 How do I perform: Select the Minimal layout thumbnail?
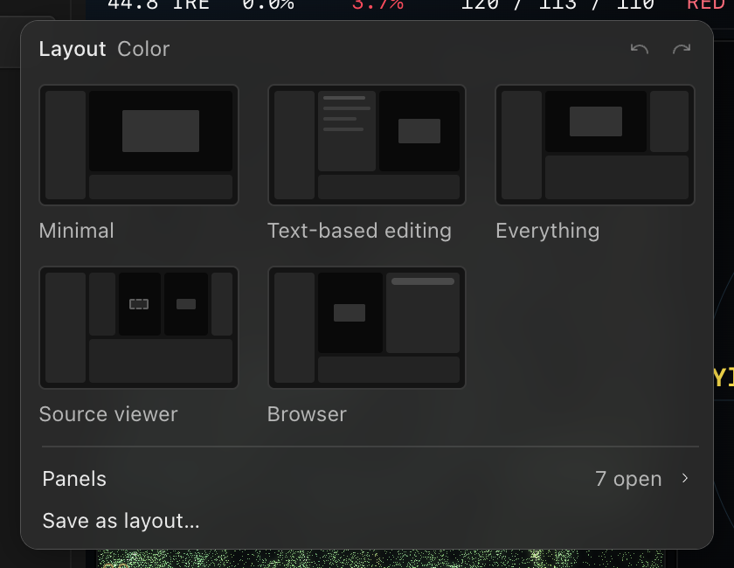click(139, 145)
